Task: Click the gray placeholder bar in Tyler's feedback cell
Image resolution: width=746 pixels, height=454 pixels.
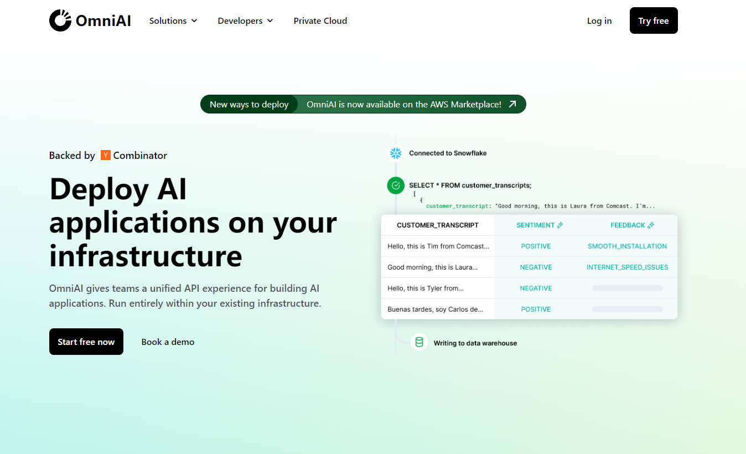Action: coord(627,288)
